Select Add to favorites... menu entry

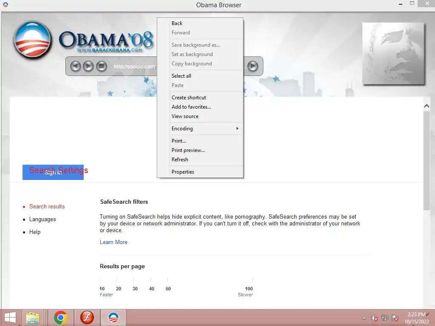[x=200, y=107]
